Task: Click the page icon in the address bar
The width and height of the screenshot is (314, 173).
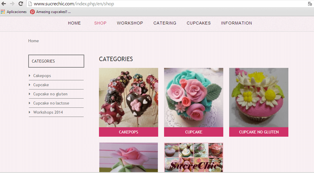Action: point(30,4)
